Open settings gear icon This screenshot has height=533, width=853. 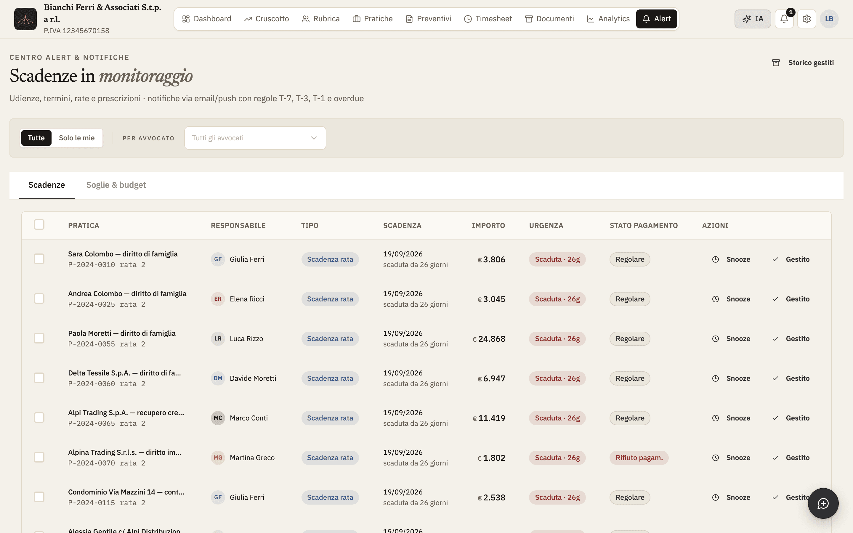coord(806,19)
